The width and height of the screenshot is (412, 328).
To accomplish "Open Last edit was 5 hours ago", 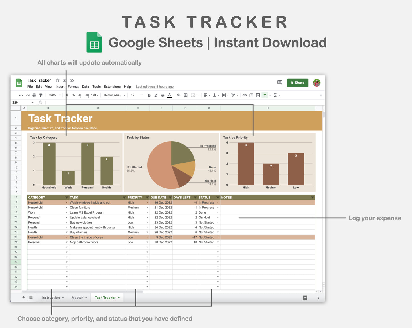I will 155,87.
